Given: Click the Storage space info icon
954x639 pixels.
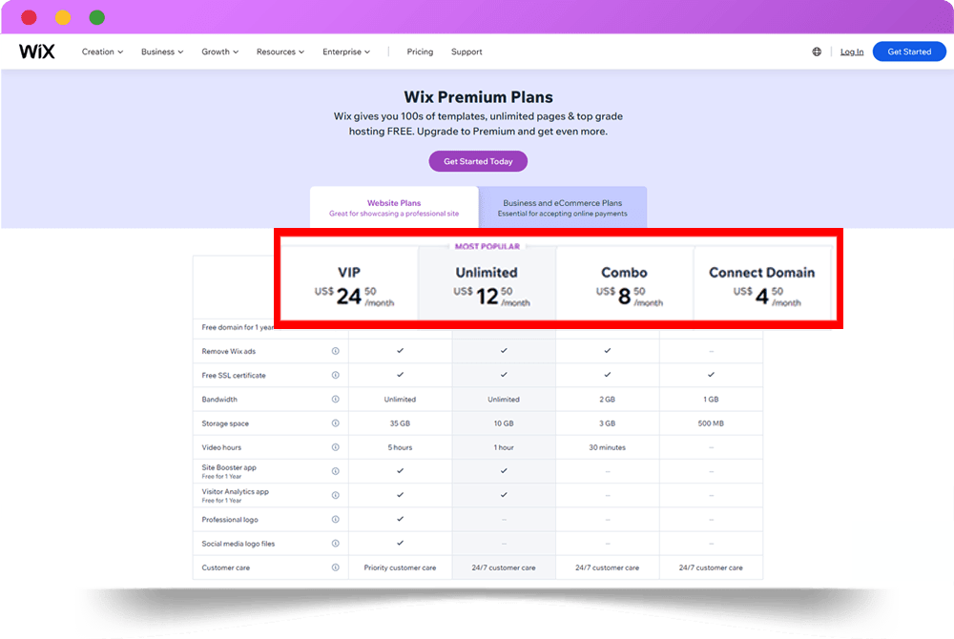Looking at the screenshot, I should pos(335,423).
